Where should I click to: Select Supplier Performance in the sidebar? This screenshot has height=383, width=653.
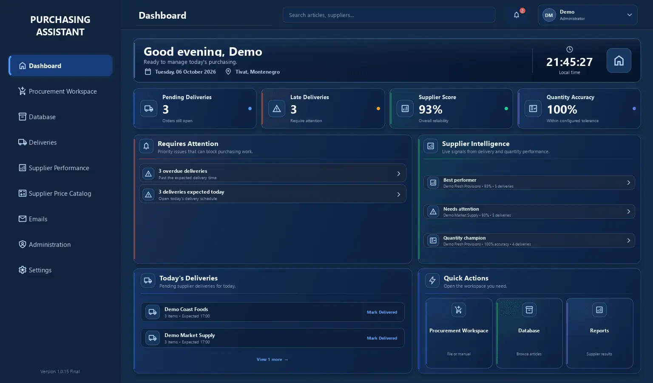(60, 168)
